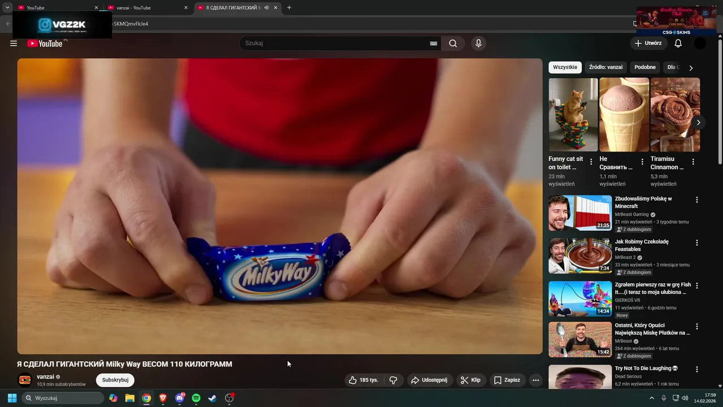The width and height of the screenshot is (723, 407).
Task: Click the volume icon in system tray
Action: [685, 399]
